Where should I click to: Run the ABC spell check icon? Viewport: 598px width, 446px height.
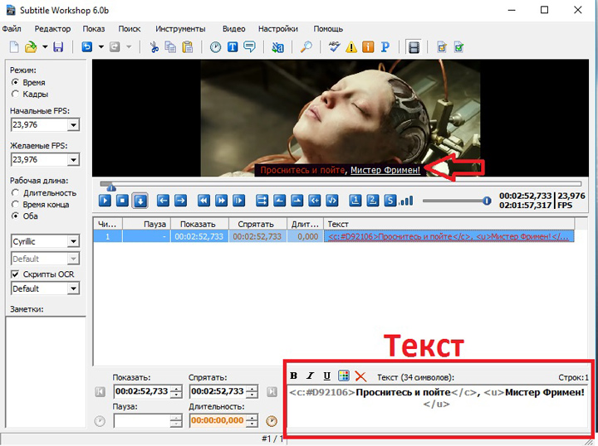[334, 47]
